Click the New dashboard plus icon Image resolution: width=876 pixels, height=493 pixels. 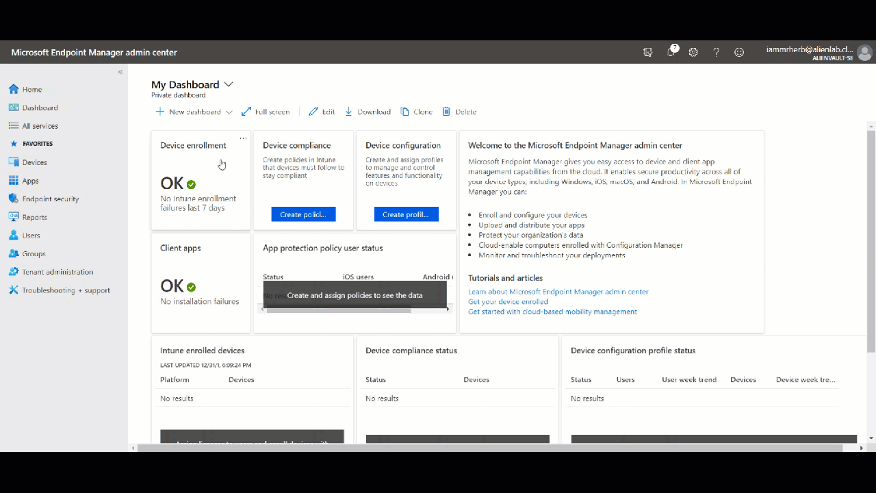tap(160, 112)
